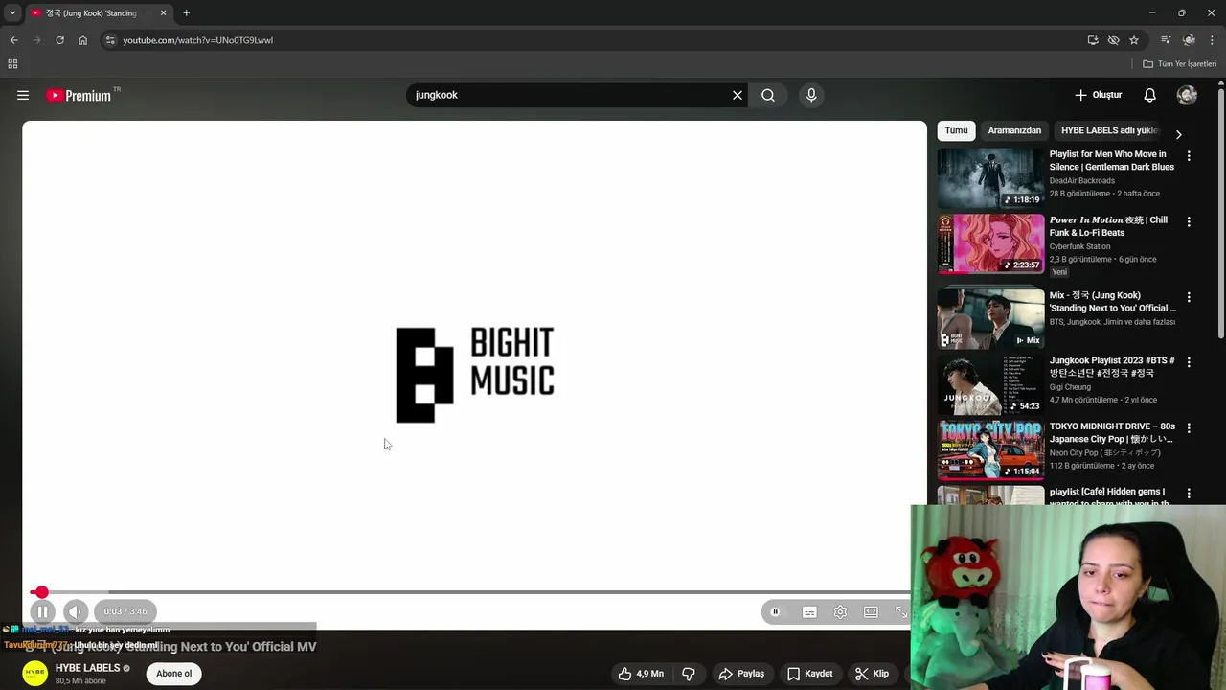Open options for Playlist for Men video
Image resolution: width=1226 pixels, height=690 pixels.
coord(1189,156)
